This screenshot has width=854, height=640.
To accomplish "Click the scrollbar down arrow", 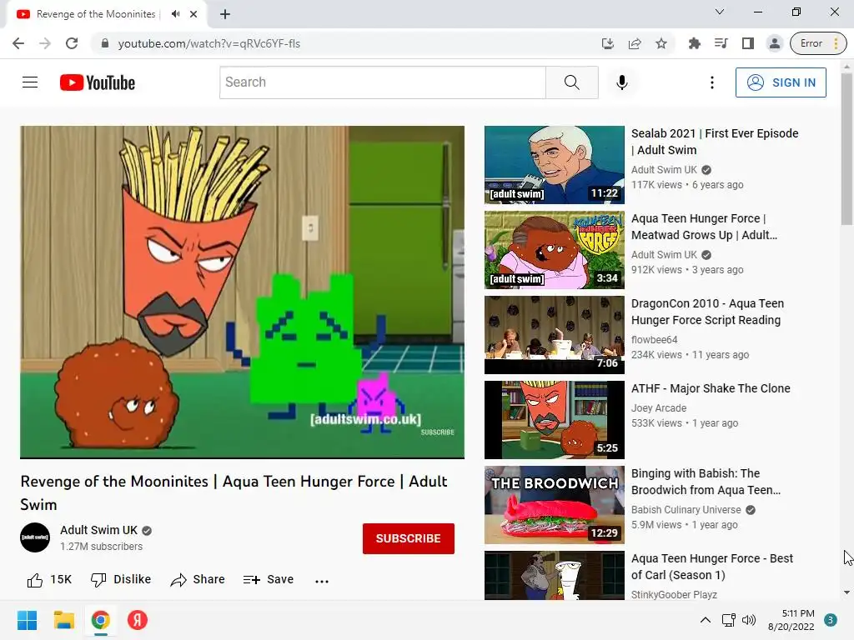I will 846,592.
